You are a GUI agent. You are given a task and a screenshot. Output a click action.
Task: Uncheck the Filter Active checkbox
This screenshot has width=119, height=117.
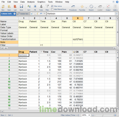(x=52, y=6)
